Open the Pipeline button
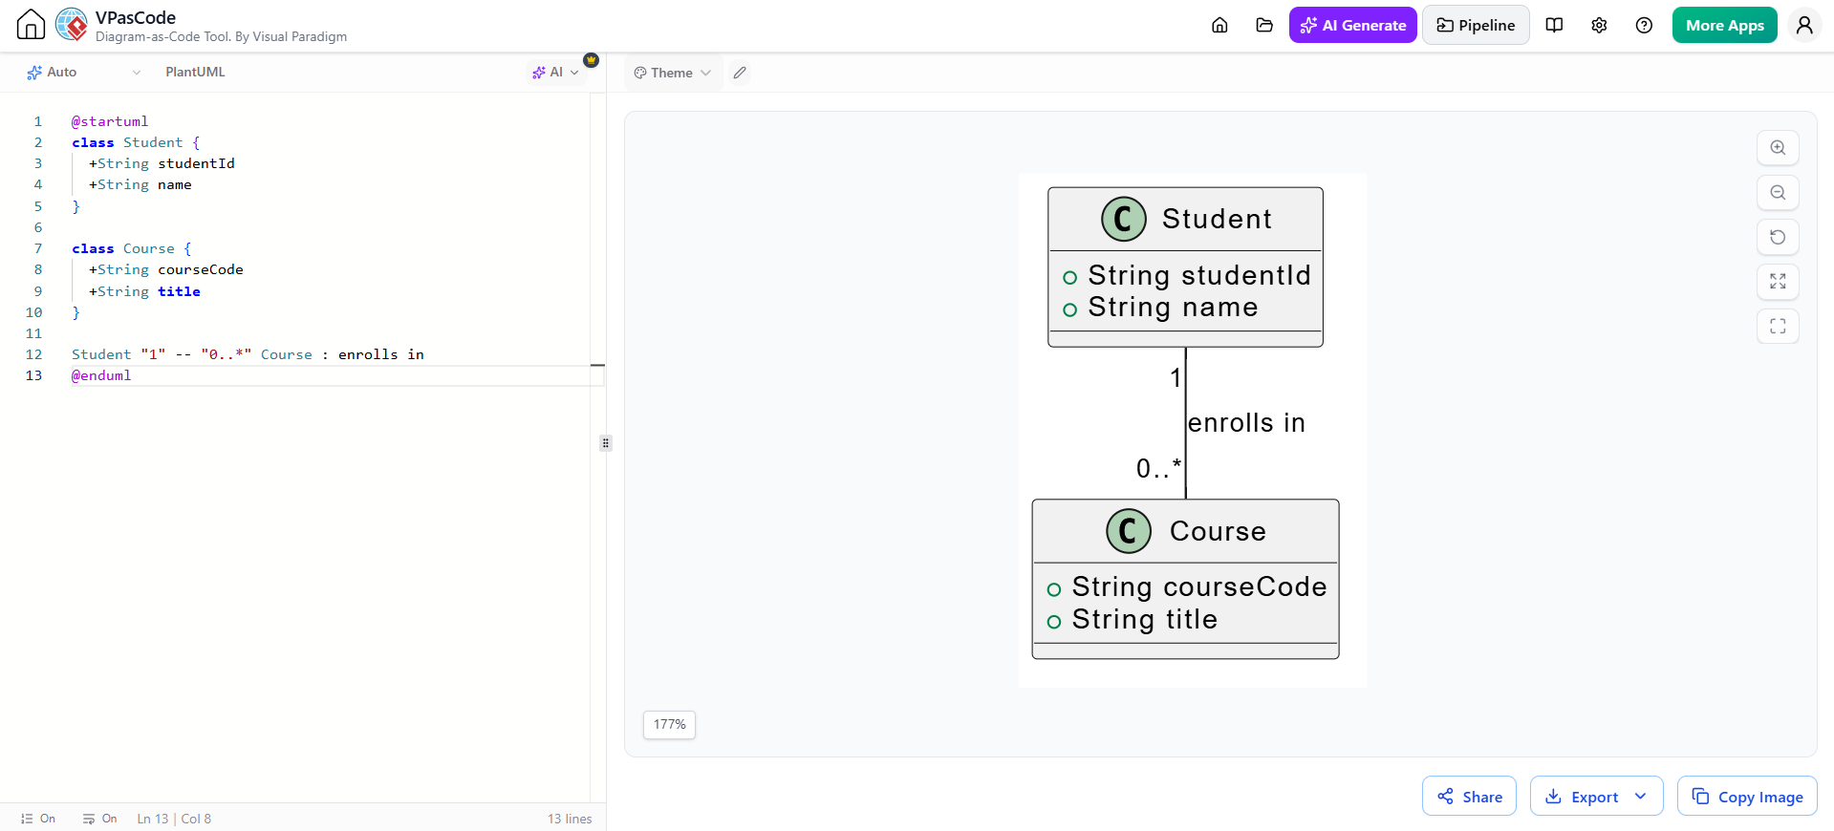 (1476, 25)
